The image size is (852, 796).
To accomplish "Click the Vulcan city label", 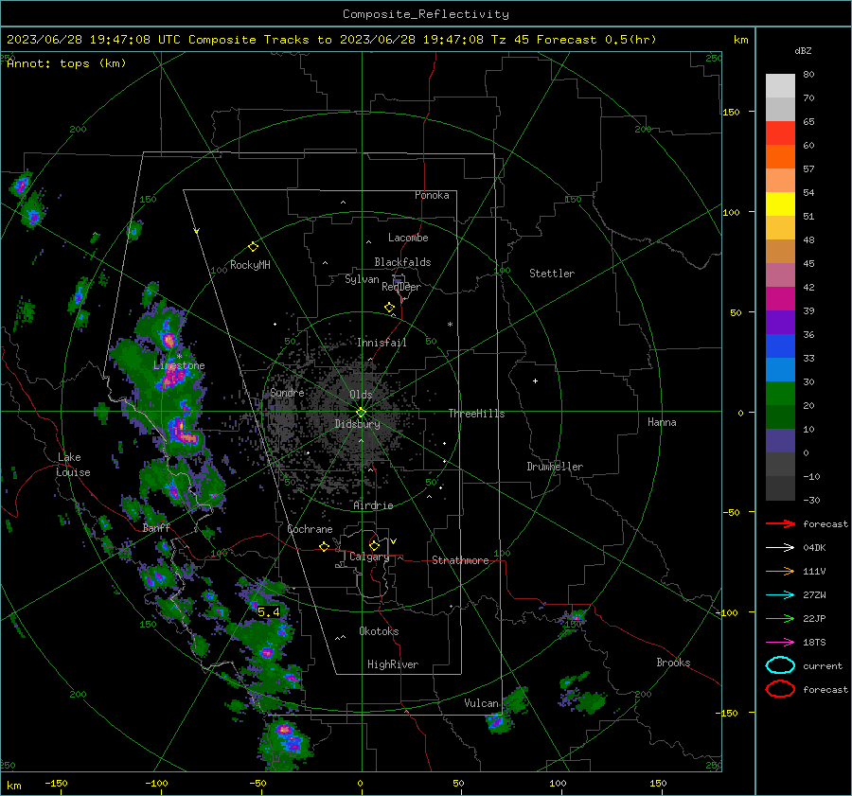I will 482,703.
